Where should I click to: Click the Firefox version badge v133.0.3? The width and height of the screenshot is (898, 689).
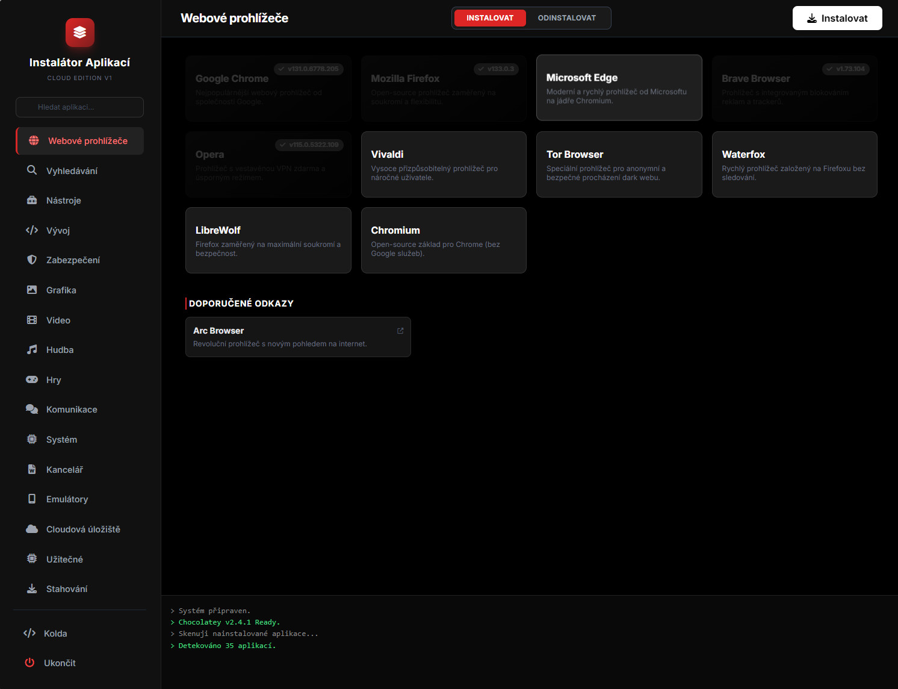click(496, 69)
